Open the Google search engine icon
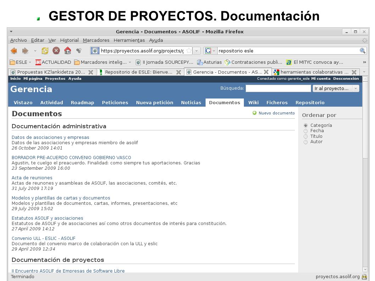Viewport: 375px width, 281px height. click(208, 51)
